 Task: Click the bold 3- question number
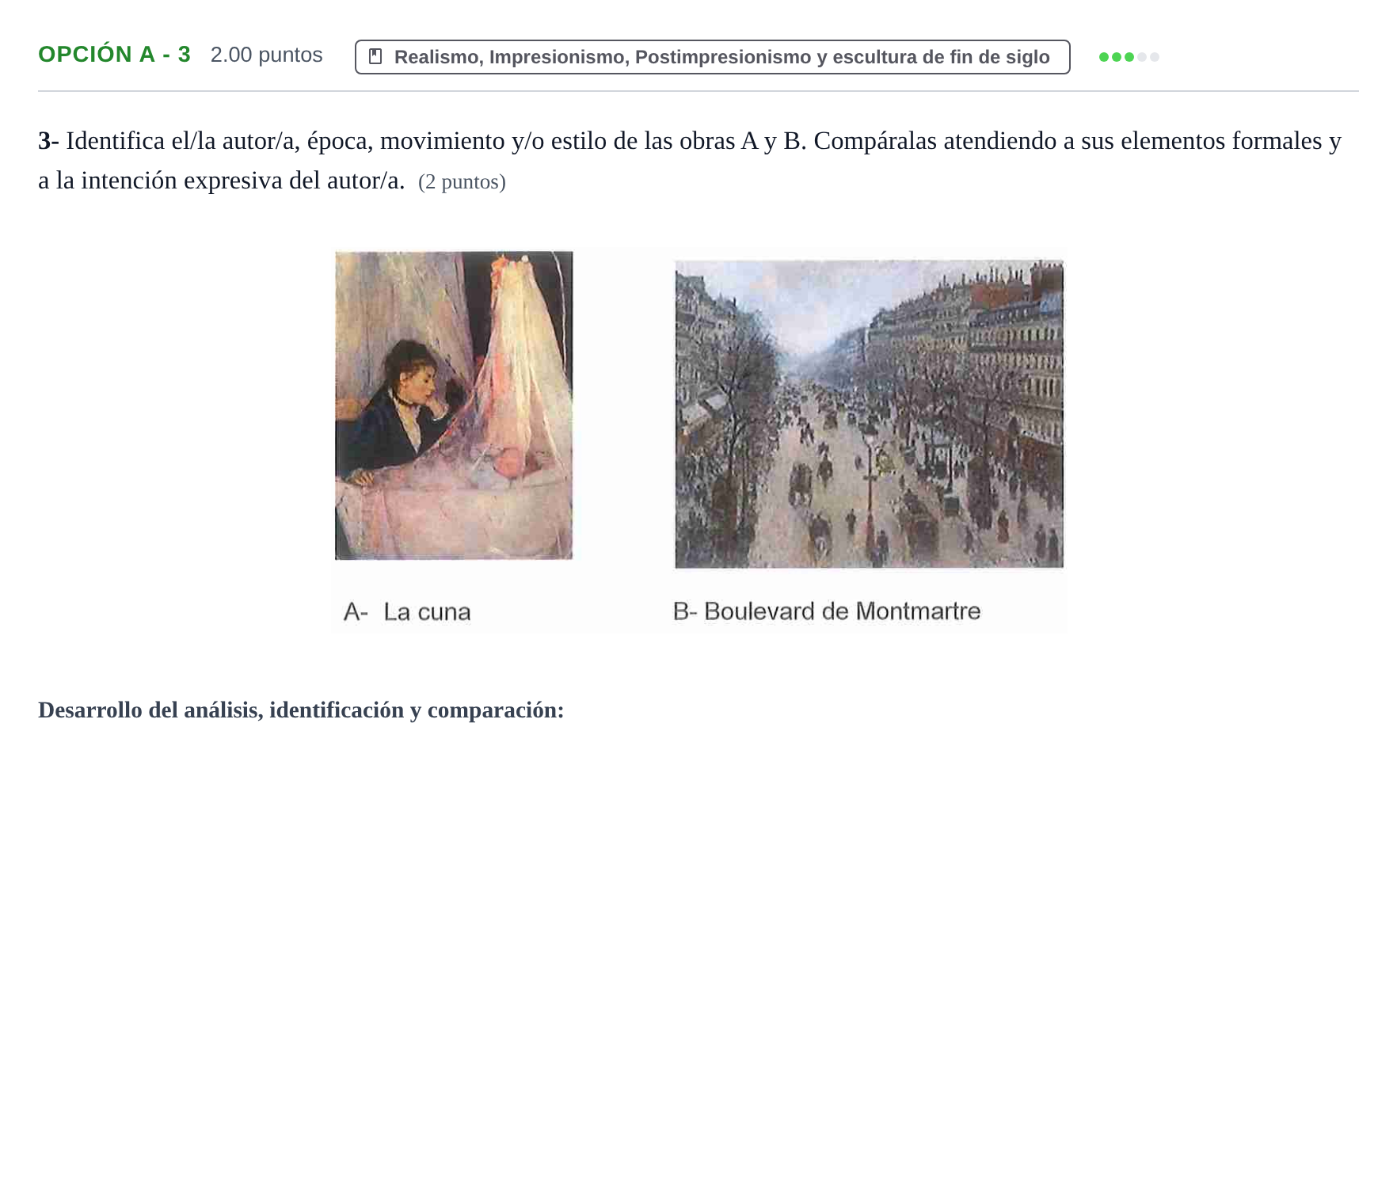[x=48, y=141]
